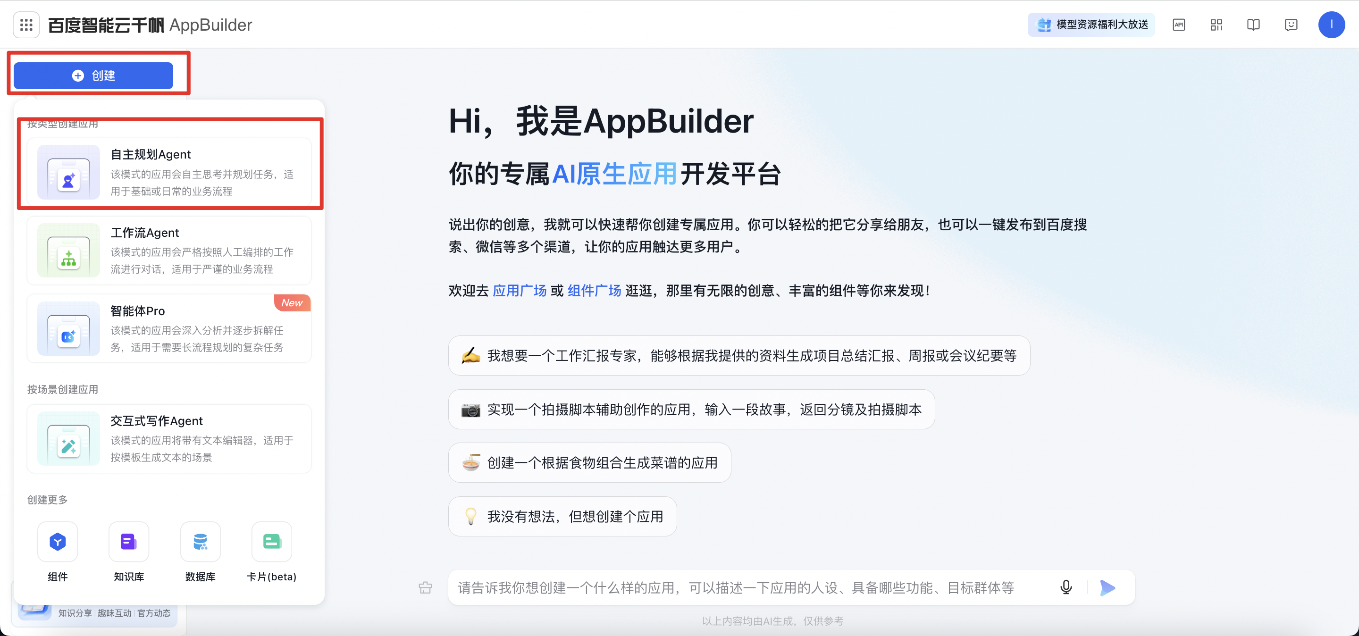Click the camera emoji icon
Screen dimensions: 1359x636
tap(470, 410)
